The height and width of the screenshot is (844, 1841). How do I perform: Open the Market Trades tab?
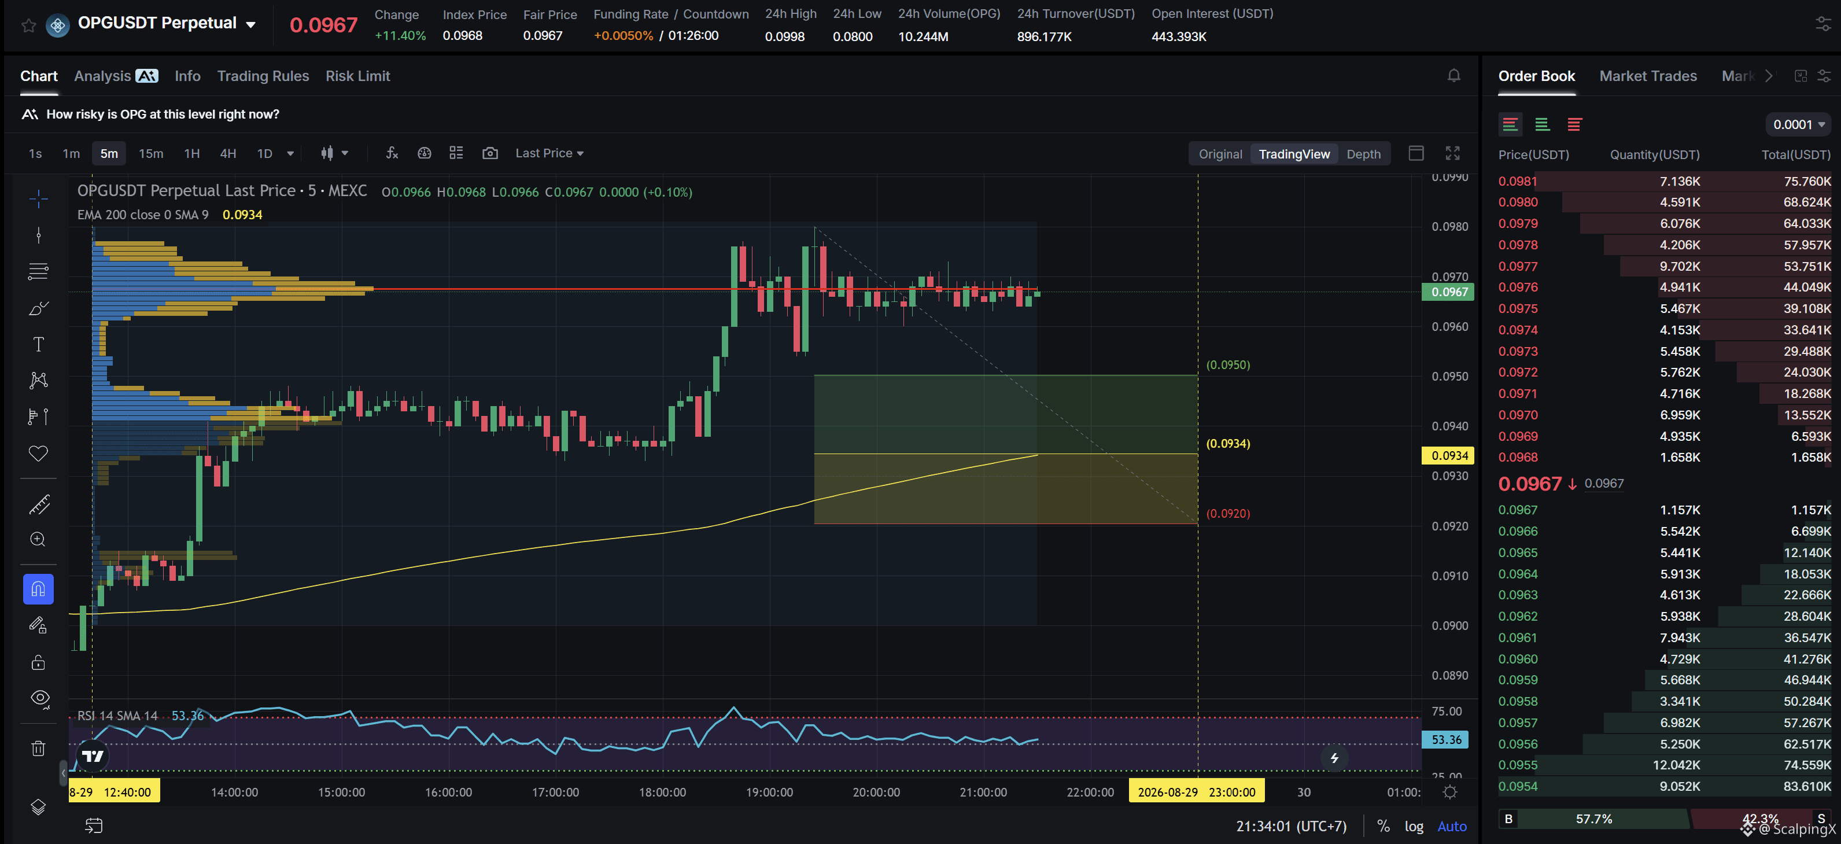click(1647, 76)
